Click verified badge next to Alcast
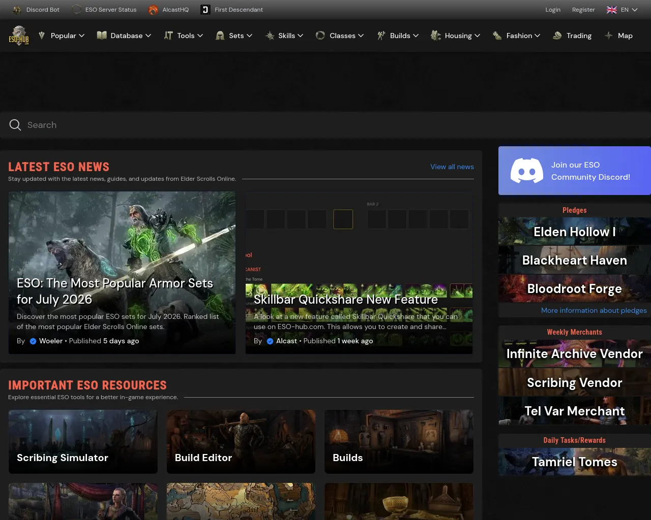This screenshot has width=651, height=520. coord(270,341)
